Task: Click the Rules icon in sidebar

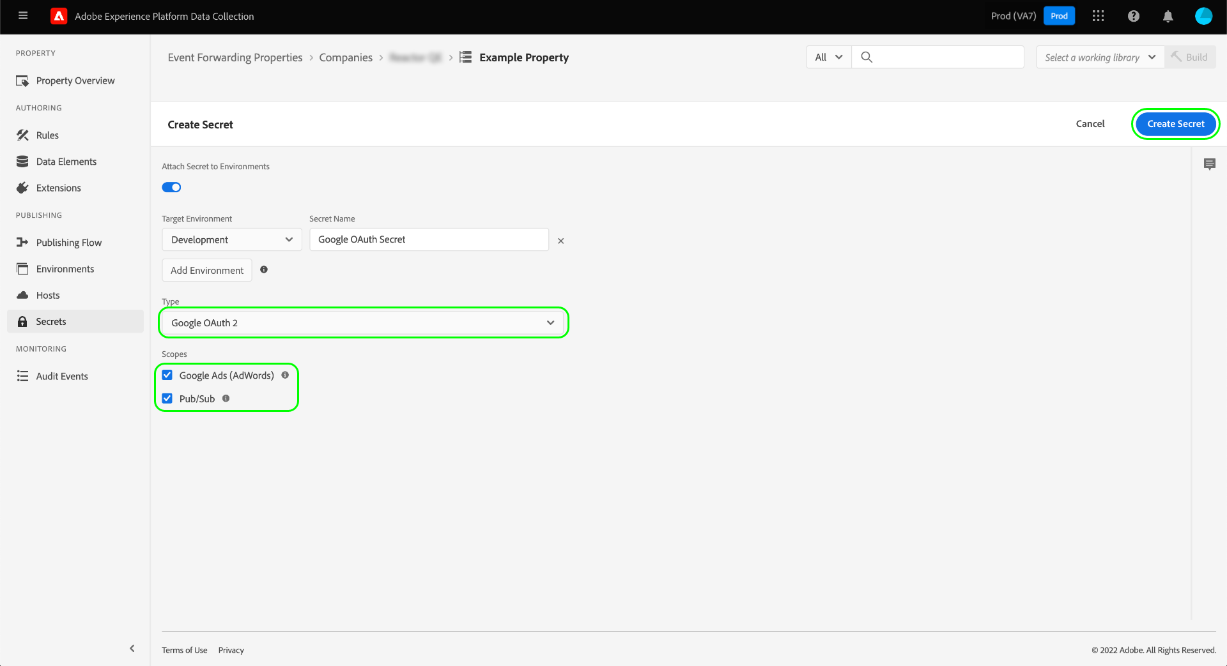Action: click(22, 135)
